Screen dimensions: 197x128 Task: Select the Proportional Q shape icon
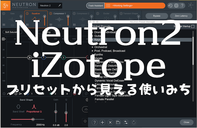[34, 107]
